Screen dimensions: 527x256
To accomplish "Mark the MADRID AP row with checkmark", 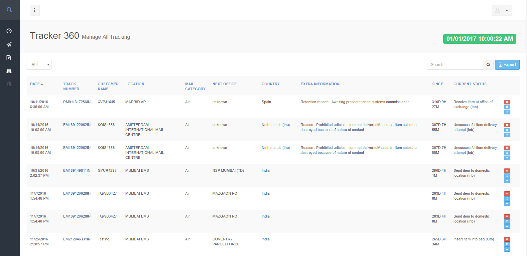I will coord(507,112).
